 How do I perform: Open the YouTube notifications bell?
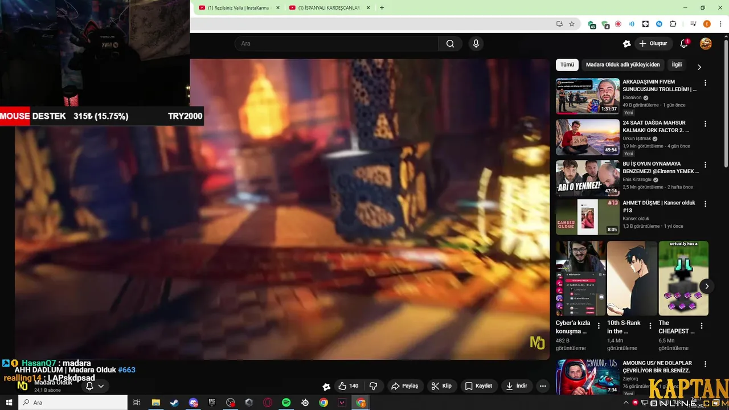pos(684,44)
